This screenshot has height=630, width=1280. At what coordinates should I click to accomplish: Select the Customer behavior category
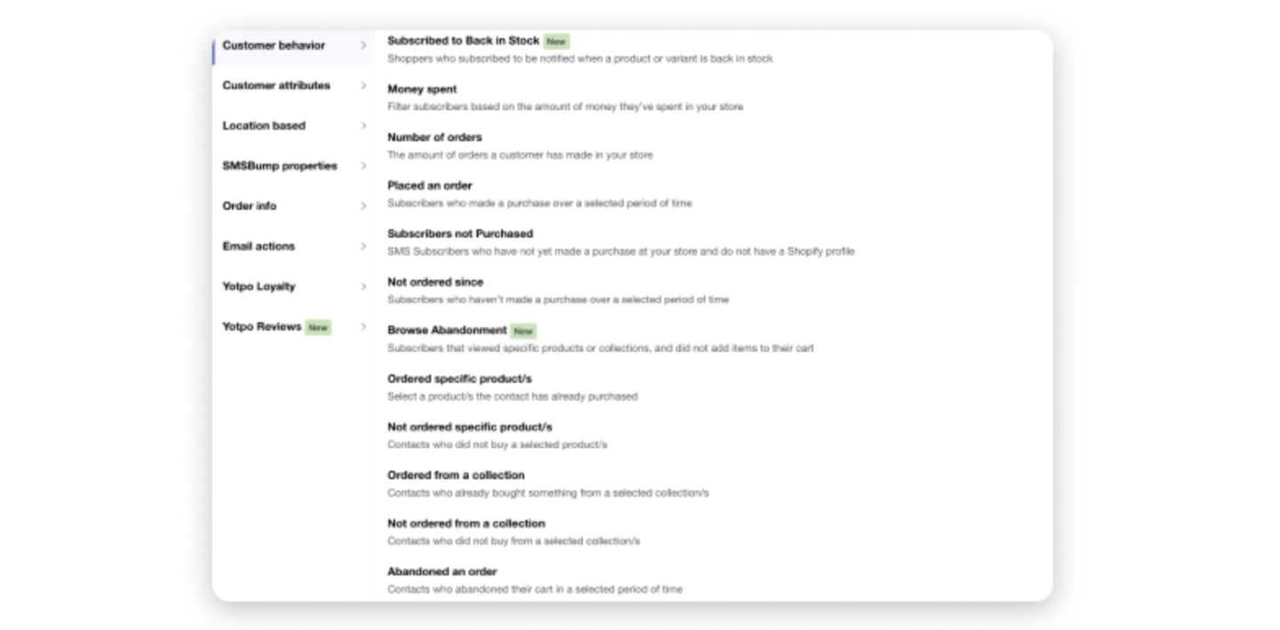pos(273,45)
